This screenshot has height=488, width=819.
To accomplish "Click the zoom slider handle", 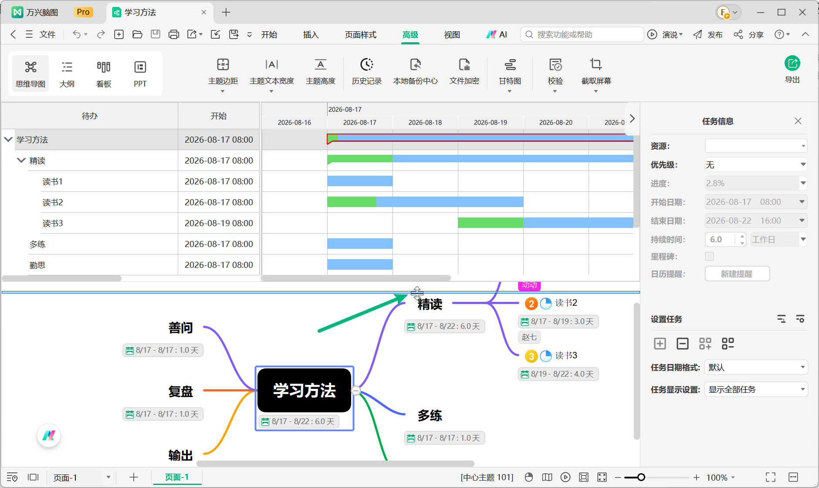I will coord(641,477).
